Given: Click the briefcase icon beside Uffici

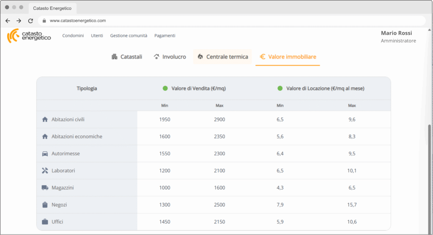Looking at the screenshot, I should (45, 221).
